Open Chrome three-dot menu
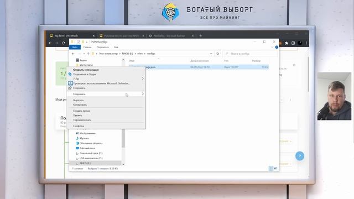The width and height of the screenshot is (354, 199). [x=306, y=43]
